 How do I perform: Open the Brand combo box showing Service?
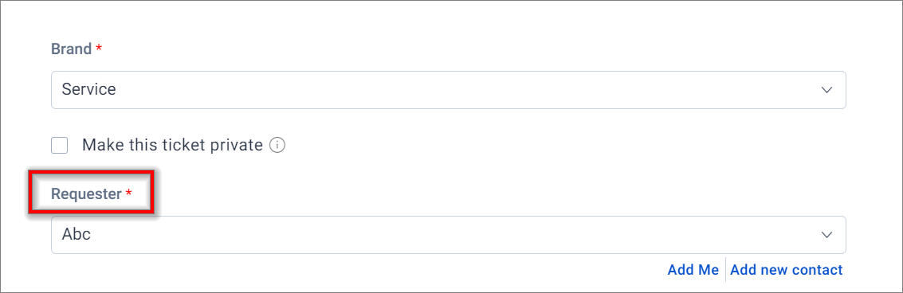[449, 90]
